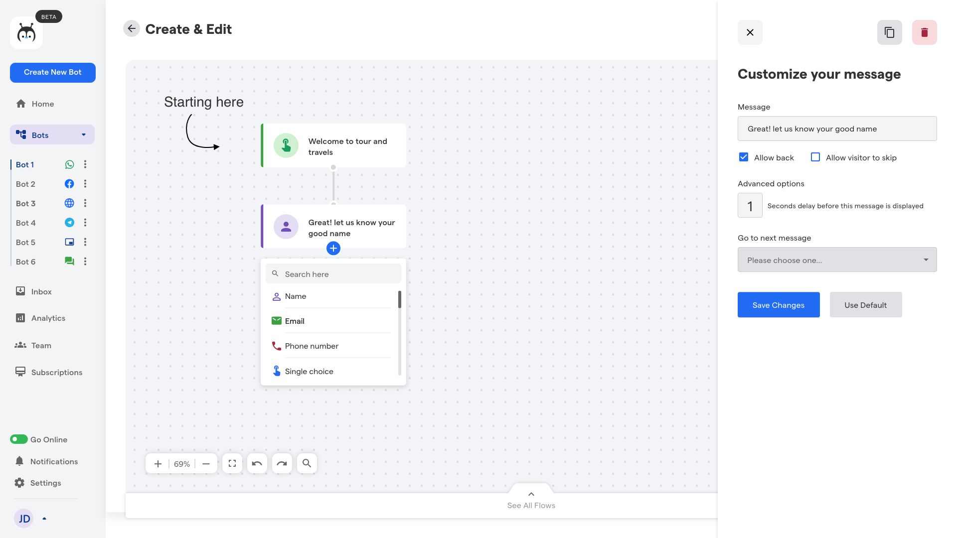957x538 pixels.
Task: Open the three-dot menu for Bot 1
Action: (x=85, y=164)
